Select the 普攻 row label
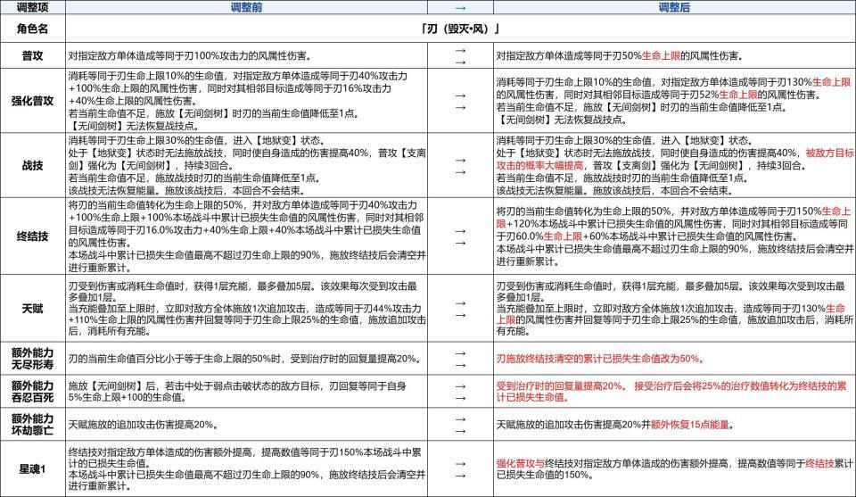 coord(32,55)
